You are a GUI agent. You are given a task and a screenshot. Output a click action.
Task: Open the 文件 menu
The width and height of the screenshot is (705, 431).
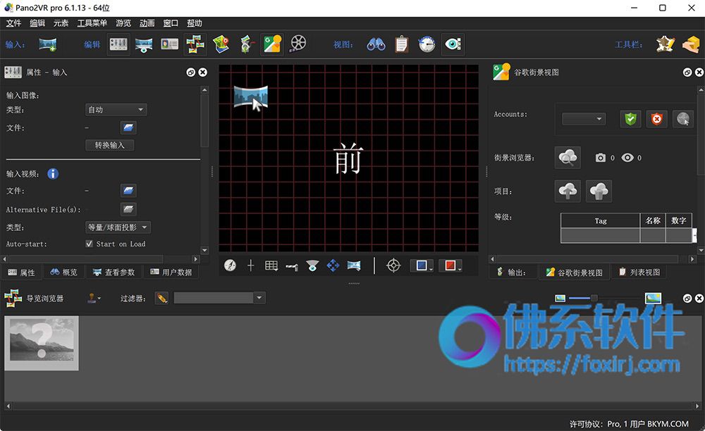click(13, 23)
